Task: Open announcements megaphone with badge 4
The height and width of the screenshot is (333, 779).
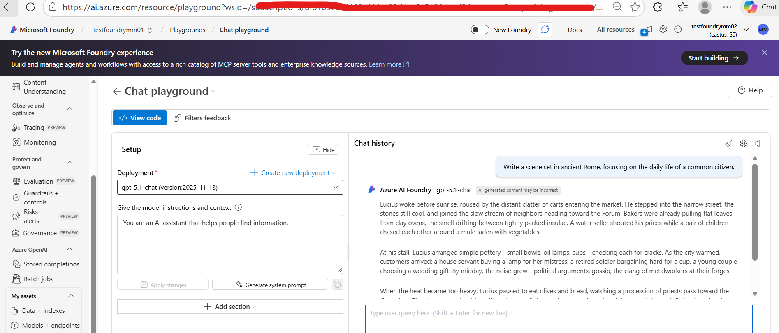Action: click(x=646, y=30)
